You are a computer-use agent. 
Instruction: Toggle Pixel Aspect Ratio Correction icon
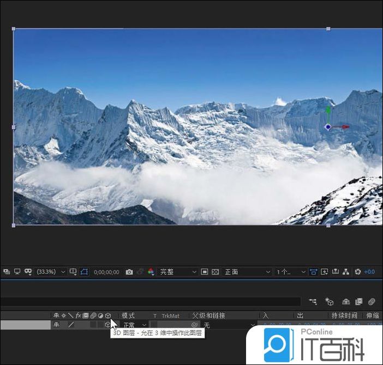tap(313, 272)
